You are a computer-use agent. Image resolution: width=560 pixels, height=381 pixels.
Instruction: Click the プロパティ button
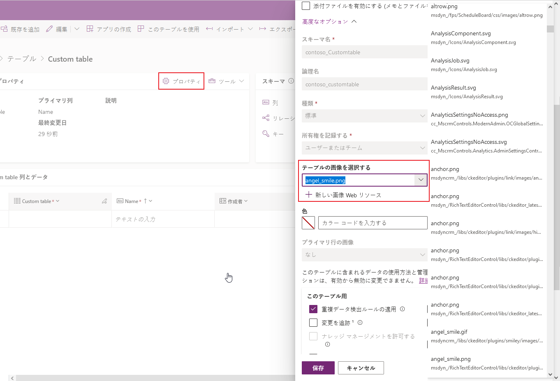coord(181,81)
